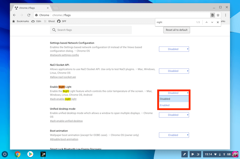This screenshot has width=240, height=159.
Task: Click the user avatar in tray
Action: tap(235, 154)
